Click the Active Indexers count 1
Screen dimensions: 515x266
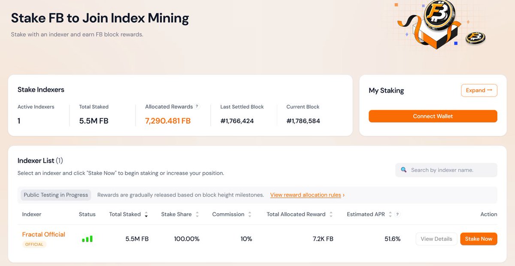pos(19,121)
